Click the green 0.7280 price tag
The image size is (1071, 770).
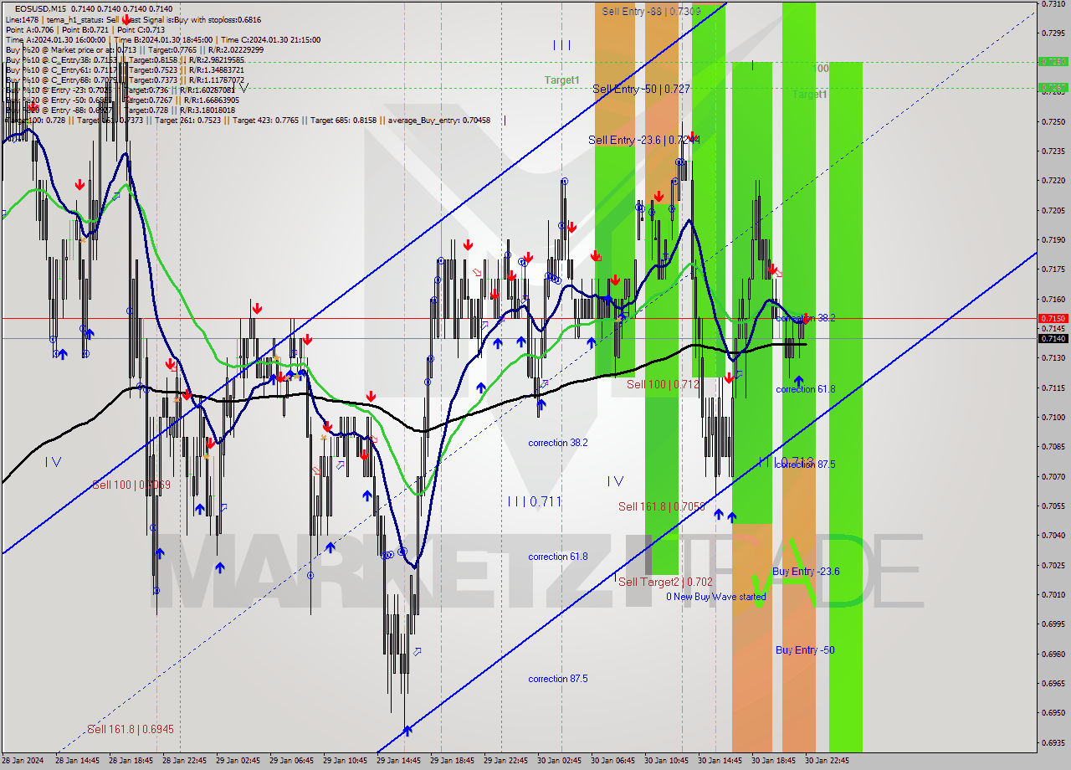[x=1053, y=61]
